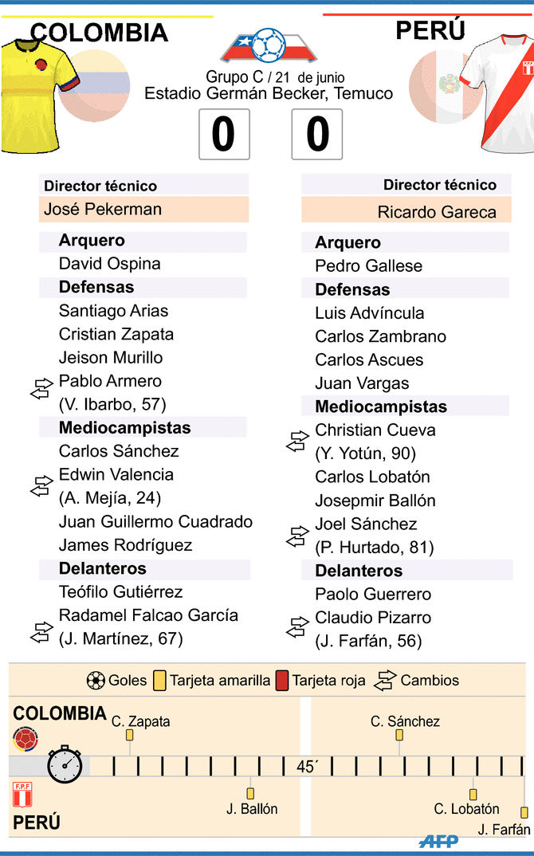
Task: Click C. Zapata's yellow card marker
Action: coord(129,737)
